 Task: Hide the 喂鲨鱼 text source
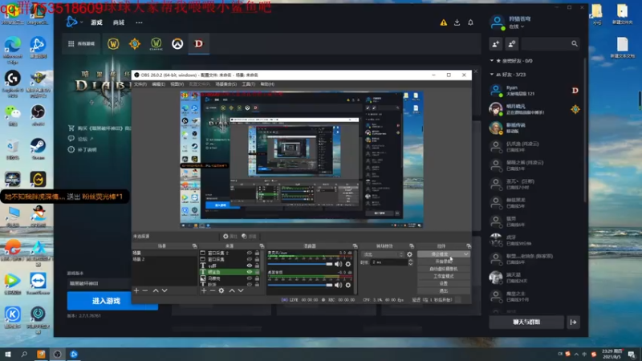coord(250,272)
